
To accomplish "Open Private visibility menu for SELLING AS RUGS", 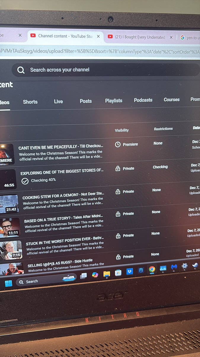I will tap(125, 257).
